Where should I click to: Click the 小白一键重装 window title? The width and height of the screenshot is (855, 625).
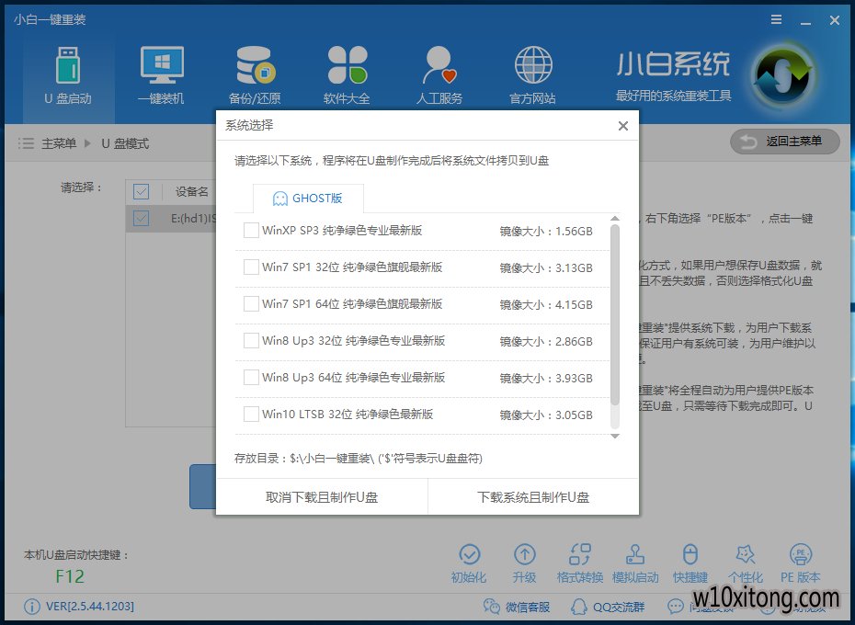click(x=51, y=19)
